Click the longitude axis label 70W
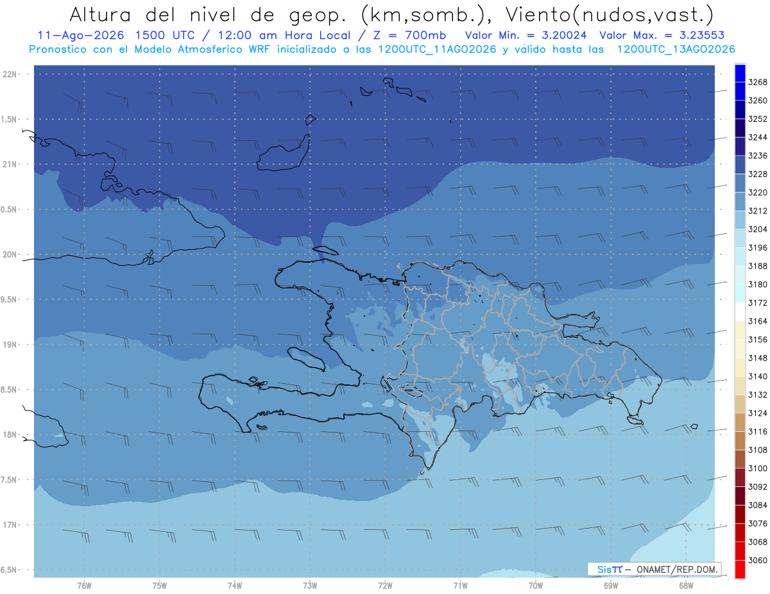770x594 pixels. (536, 586)
